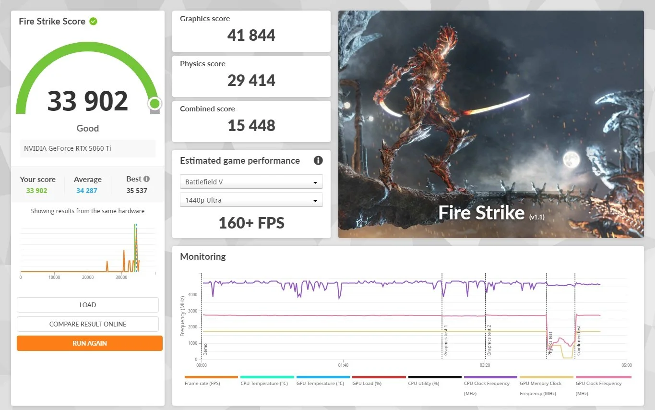This screenshot has width=655, height=410.
Task: Click the info icon next to Best
Action: (145, 178)
